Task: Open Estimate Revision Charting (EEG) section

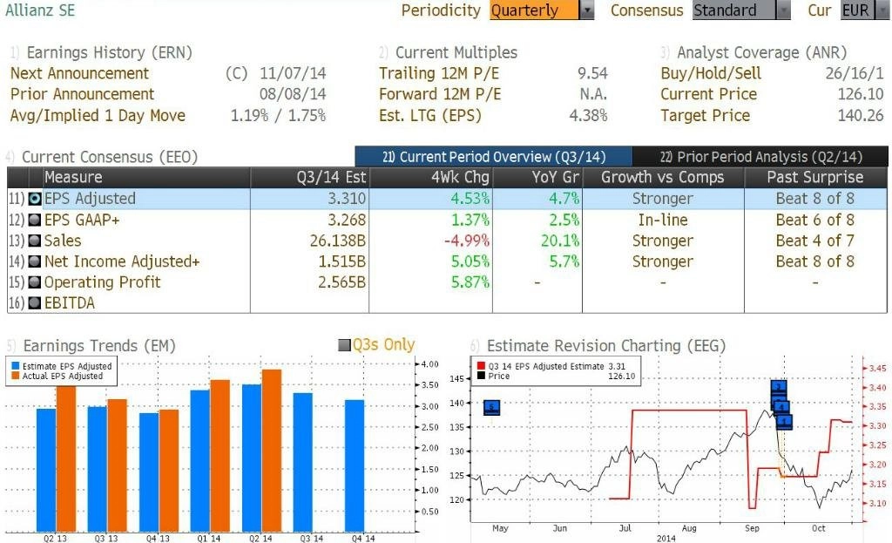Action: coord(606,345)
